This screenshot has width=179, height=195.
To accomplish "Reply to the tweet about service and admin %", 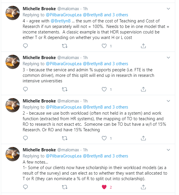I will coord(25,89).
